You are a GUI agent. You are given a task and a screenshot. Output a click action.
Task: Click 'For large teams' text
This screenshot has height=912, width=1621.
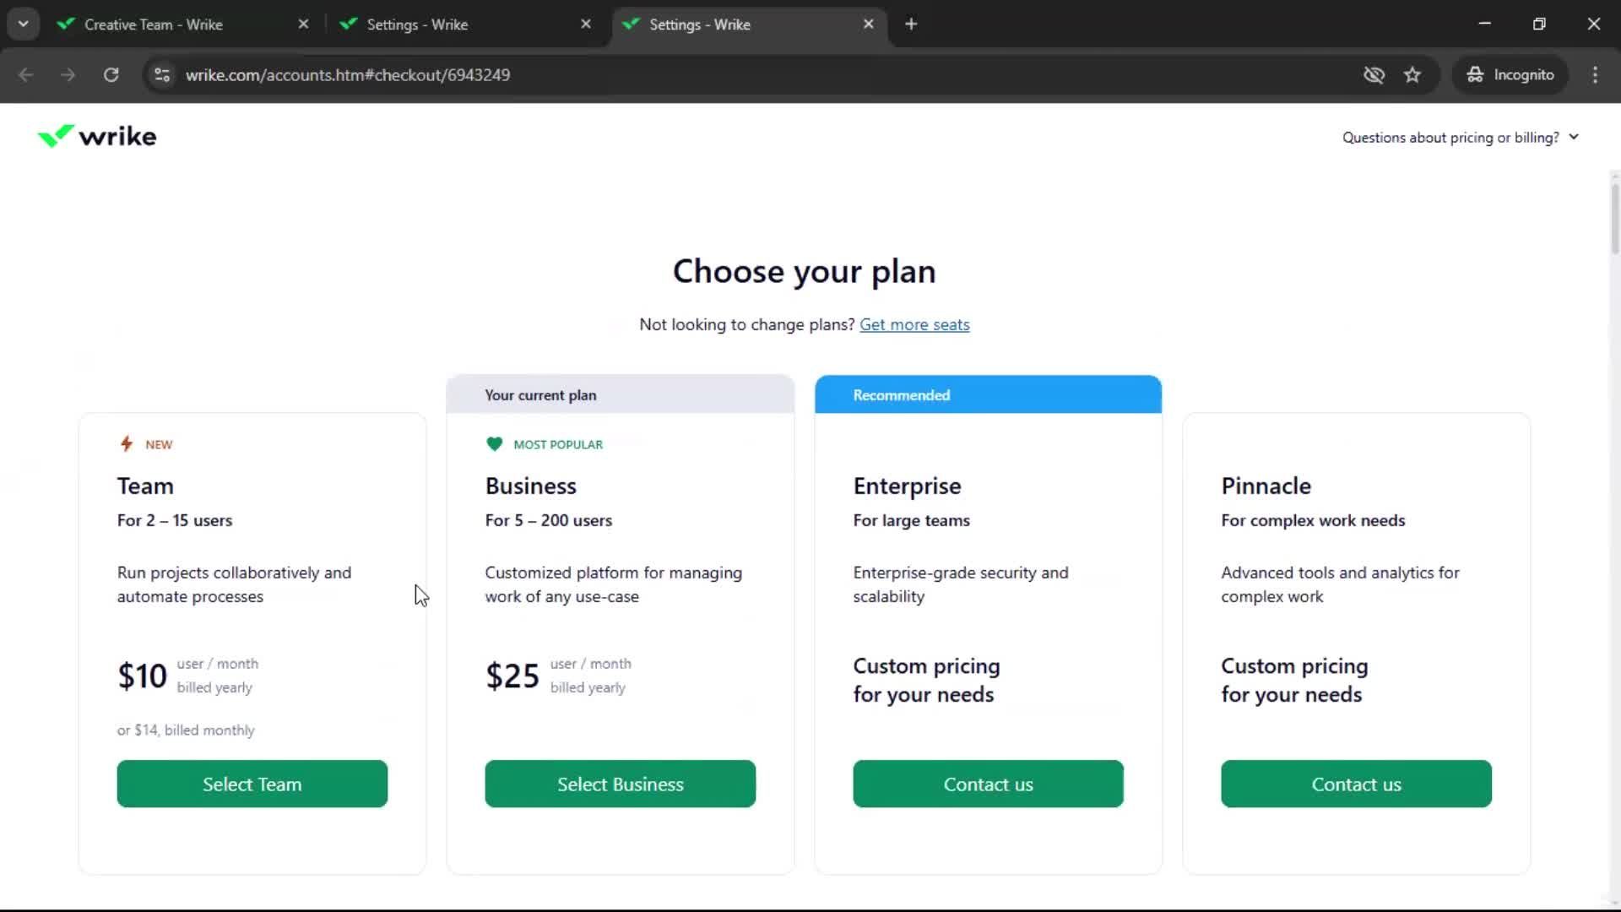coord(912,521)
